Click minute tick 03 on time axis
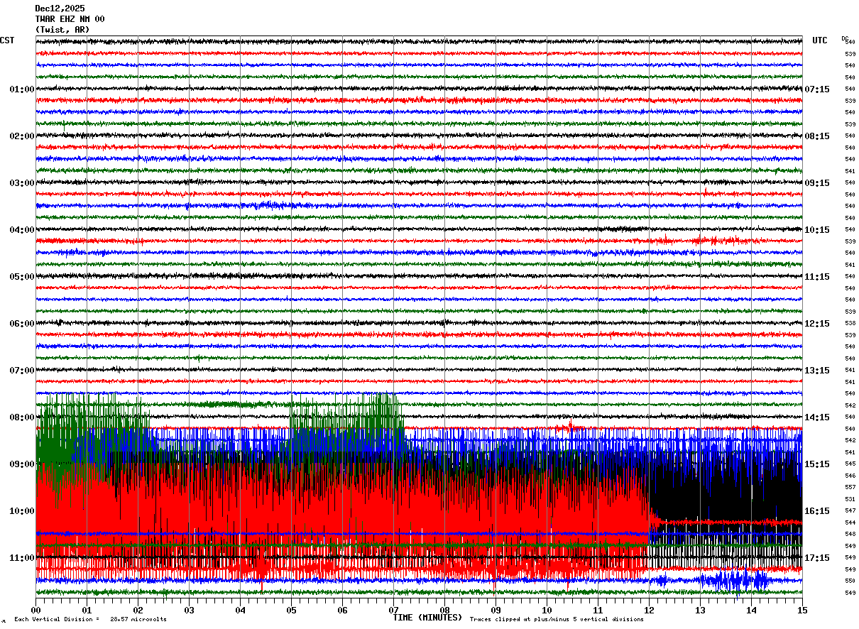This screenshot has width=859, height=629. pos(189,610)
